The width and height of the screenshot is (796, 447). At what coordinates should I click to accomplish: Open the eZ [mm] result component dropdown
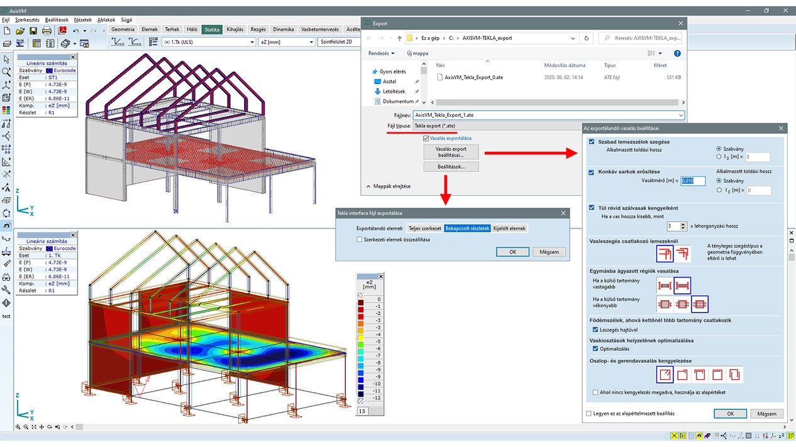[x=285, y=42]
